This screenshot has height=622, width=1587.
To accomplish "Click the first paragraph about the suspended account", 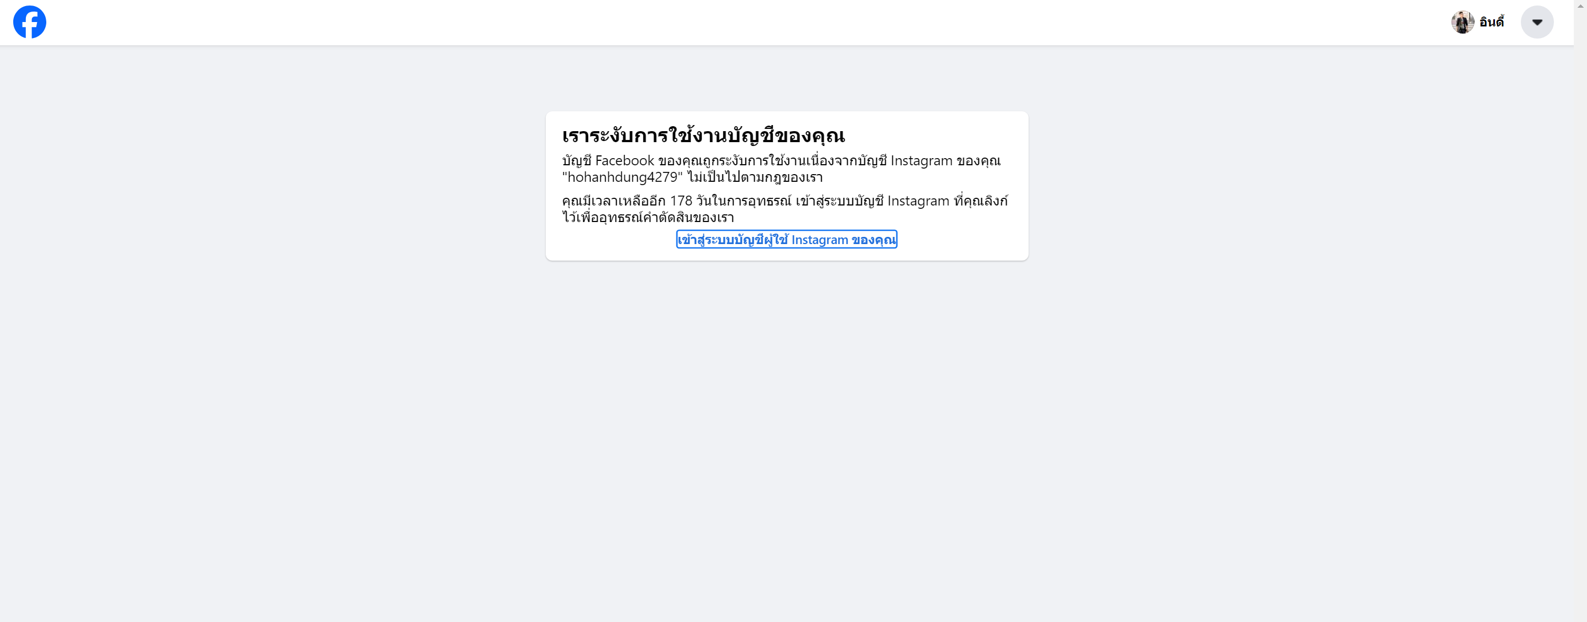I will pos(781,169).
